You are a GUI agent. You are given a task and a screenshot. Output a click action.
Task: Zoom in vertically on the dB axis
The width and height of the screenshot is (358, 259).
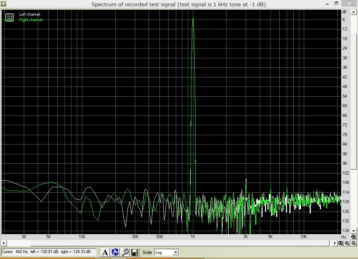coord(353,237)
